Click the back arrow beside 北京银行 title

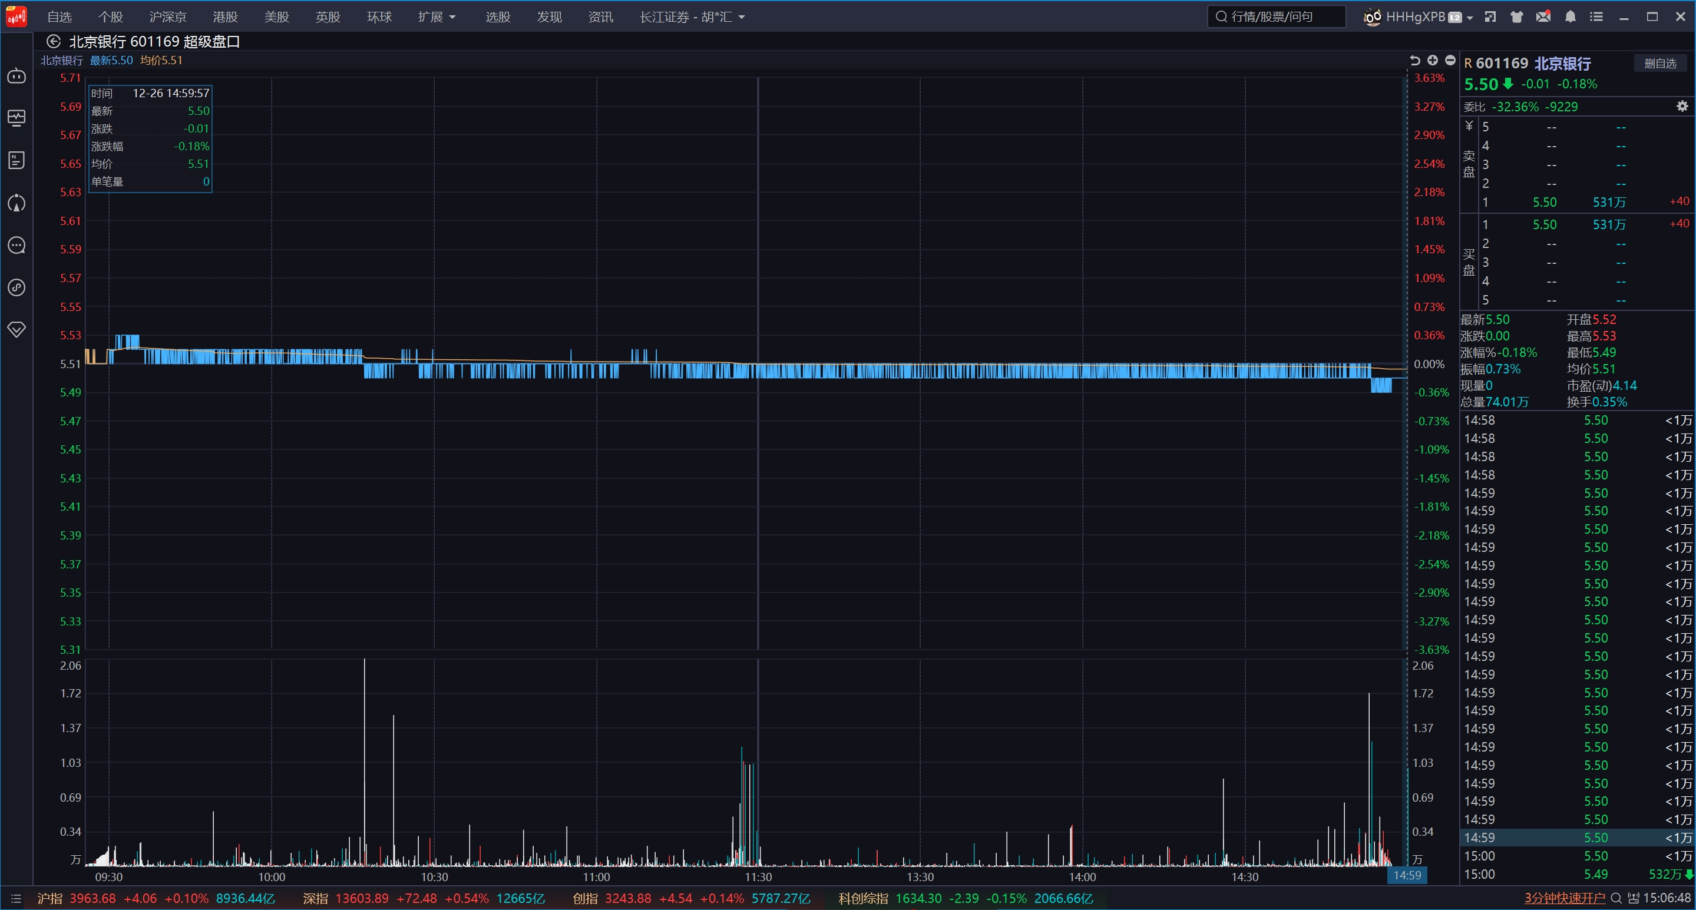tap(54, 41)
